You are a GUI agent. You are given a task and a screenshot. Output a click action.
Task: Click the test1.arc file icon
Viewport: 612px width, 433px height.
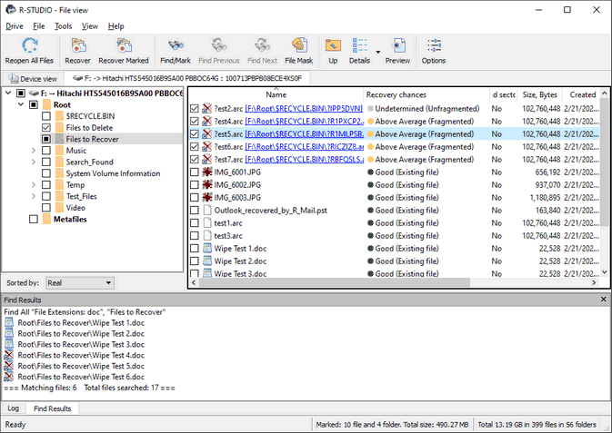tap(206, 223)
